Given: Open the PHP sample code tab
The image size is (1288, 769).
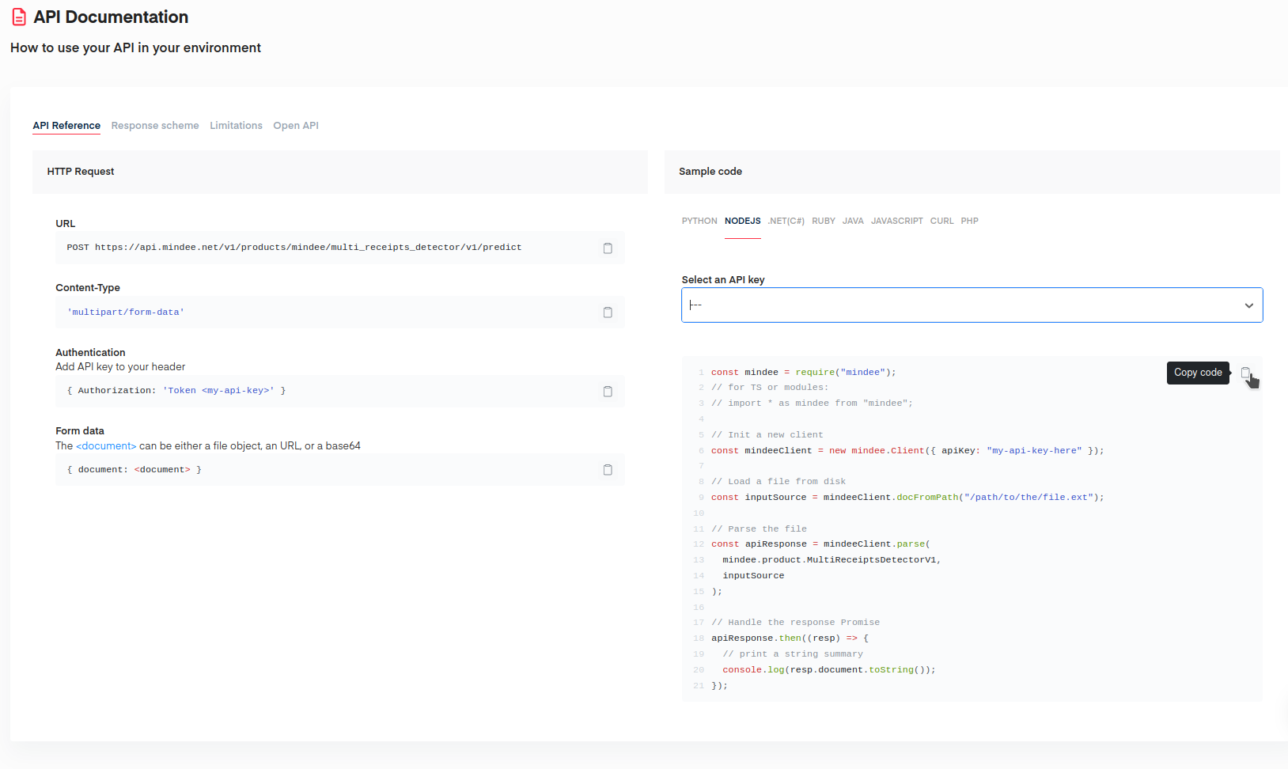Looking at the screenshot, I should click(969, 222).
